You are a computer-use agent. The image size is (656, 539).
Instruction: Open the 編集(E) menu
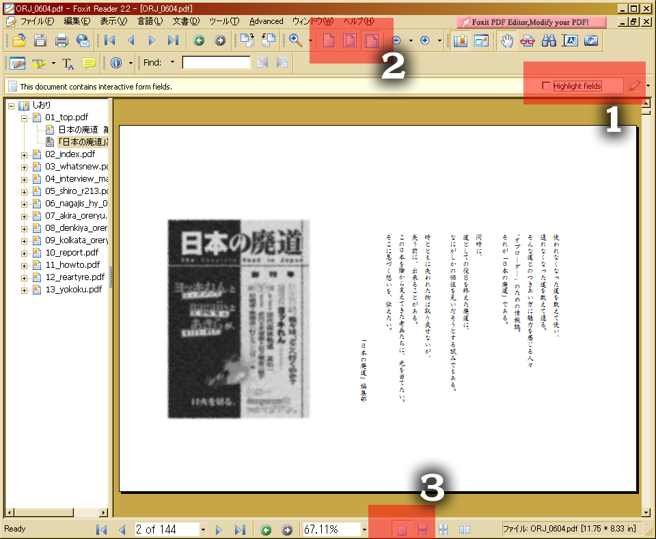77,21
